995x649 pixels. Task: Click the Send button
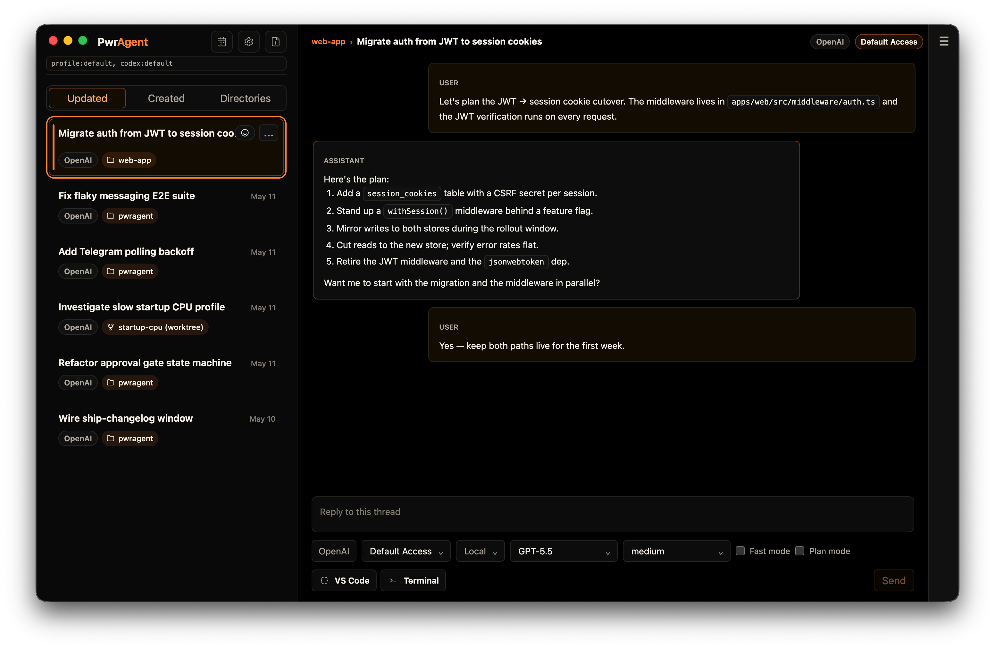893,580
